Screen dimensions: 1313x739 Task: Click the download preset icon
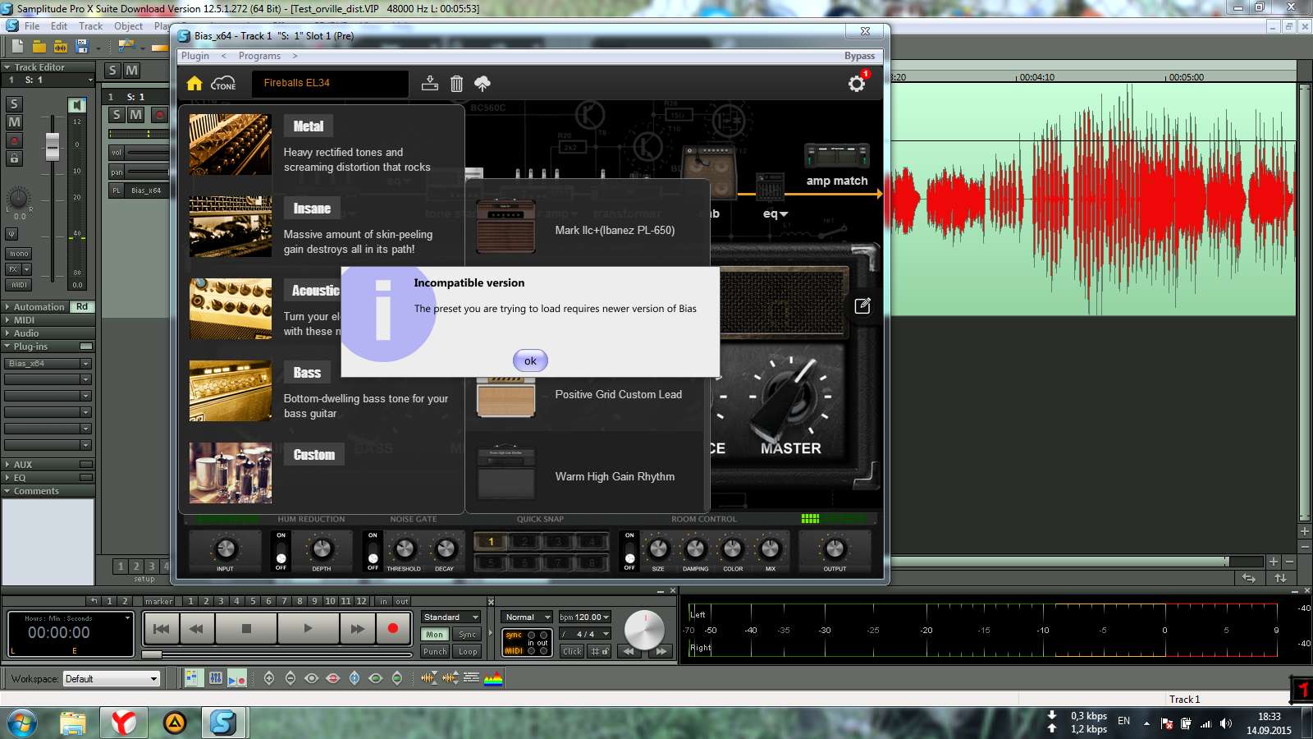(430, 83)
